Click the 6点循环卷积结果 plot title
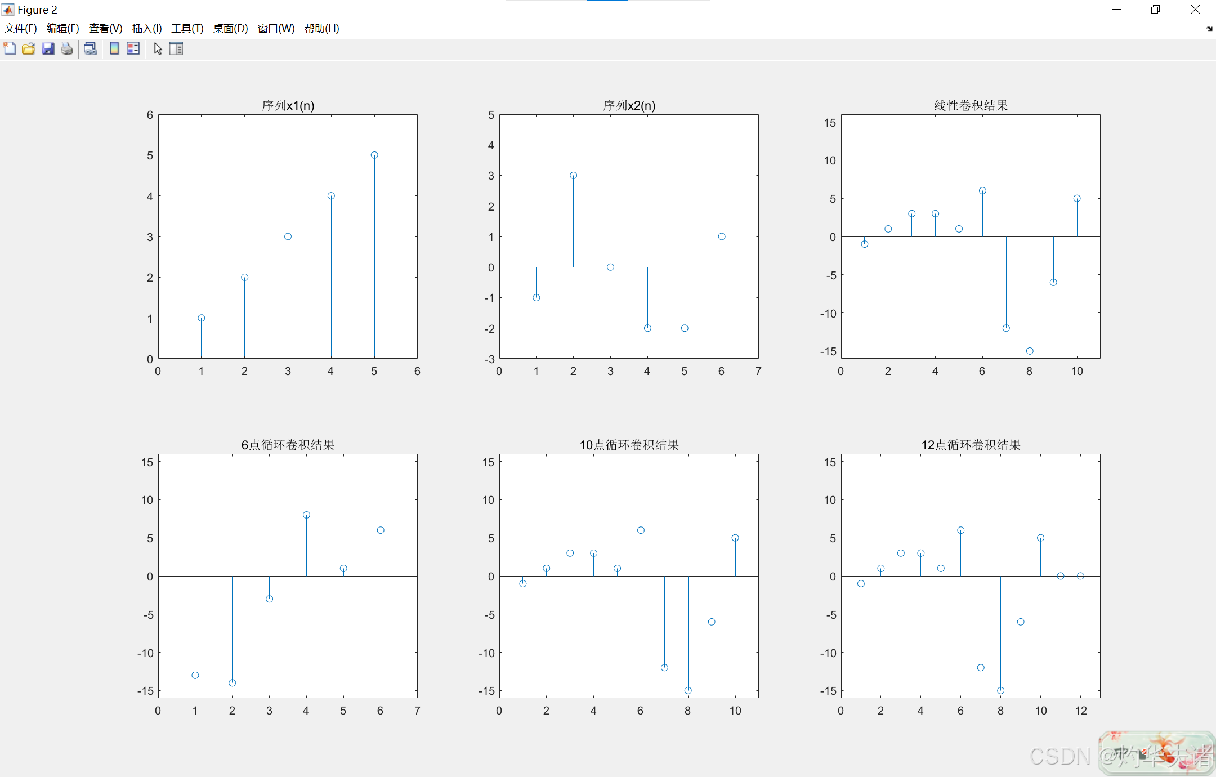This screenshot has height=777, width=1216. pos(288,445)
